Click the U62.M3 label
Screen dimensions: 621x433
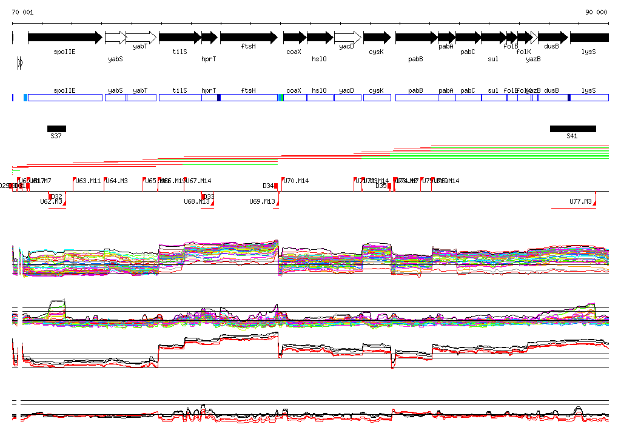pos(51,202)
